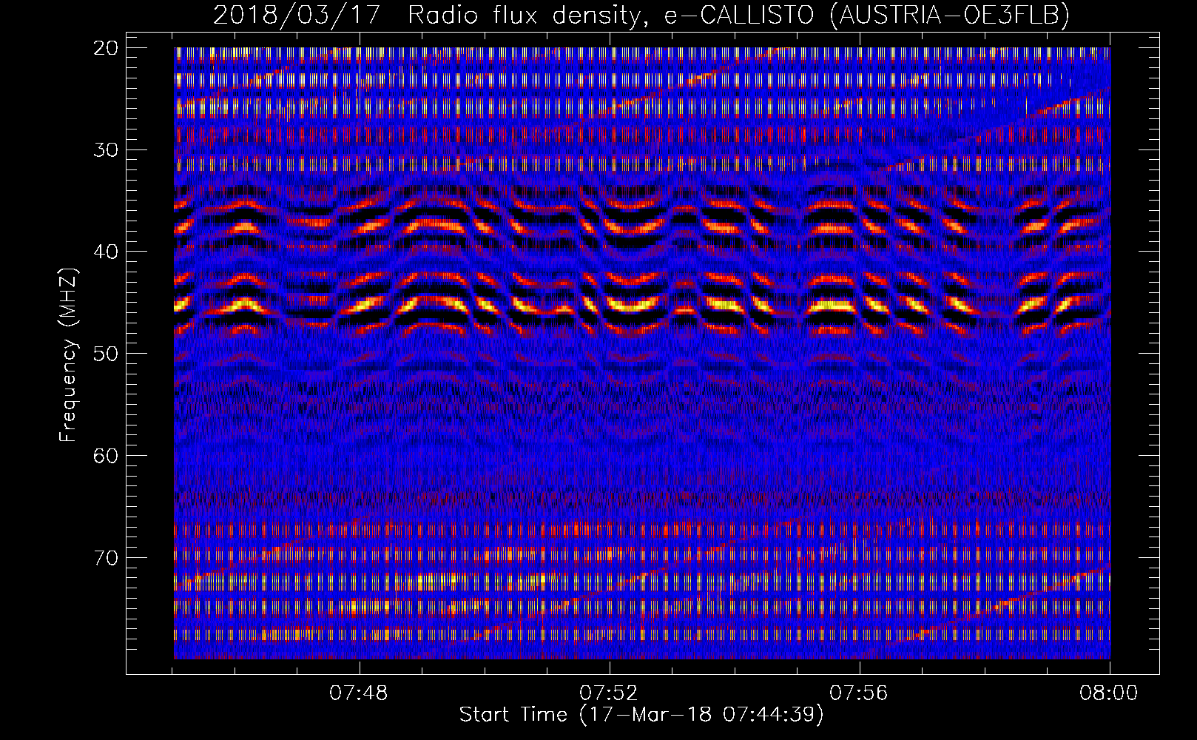Click the plot title "2018/03/17 Radio flux density, e-CALLISTO (AUSTRIA-OE3FLB)"
The height and width of the screenshot is (740, 1197).
click(x=641, y=15)
